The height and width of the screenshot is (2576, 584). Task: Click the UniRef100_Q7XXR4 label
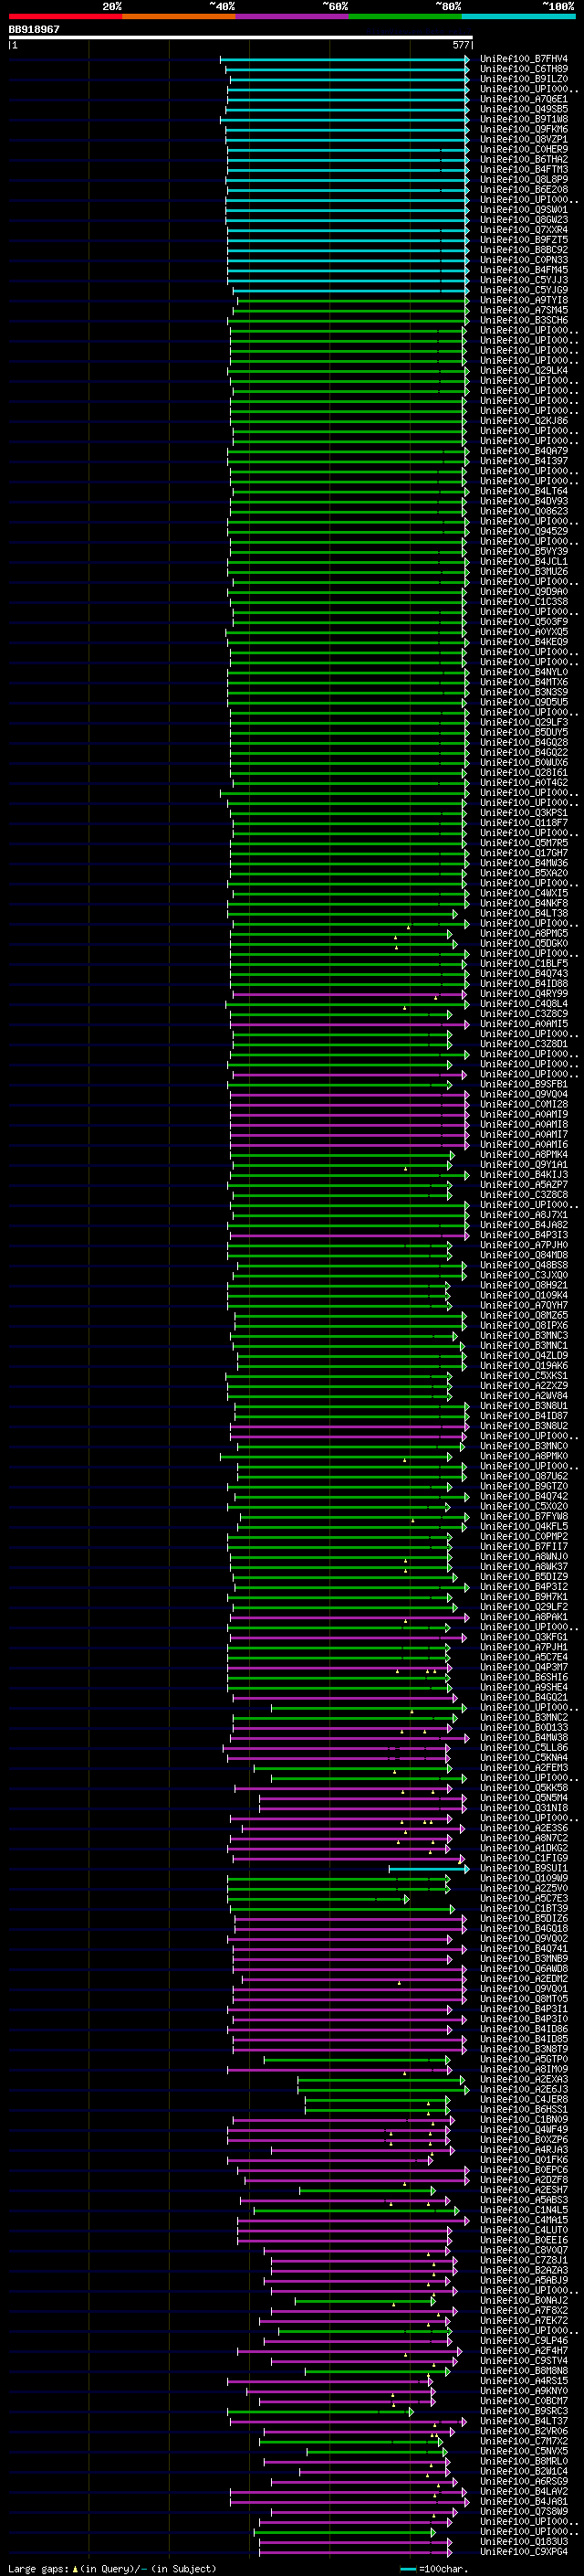click(x=524, y=230)
